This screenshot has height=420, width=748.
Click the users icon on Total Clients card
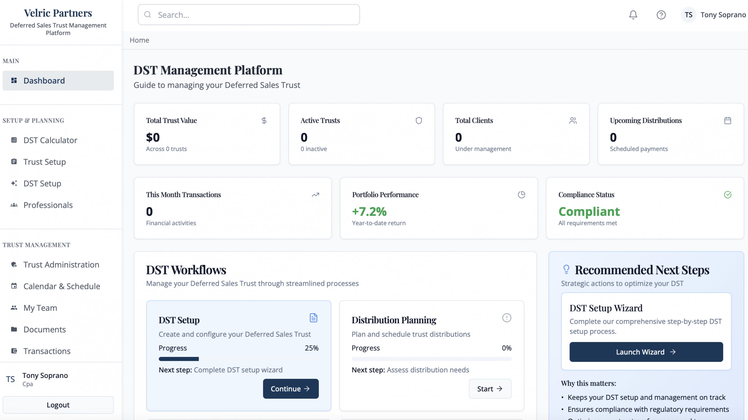[573, 120]
